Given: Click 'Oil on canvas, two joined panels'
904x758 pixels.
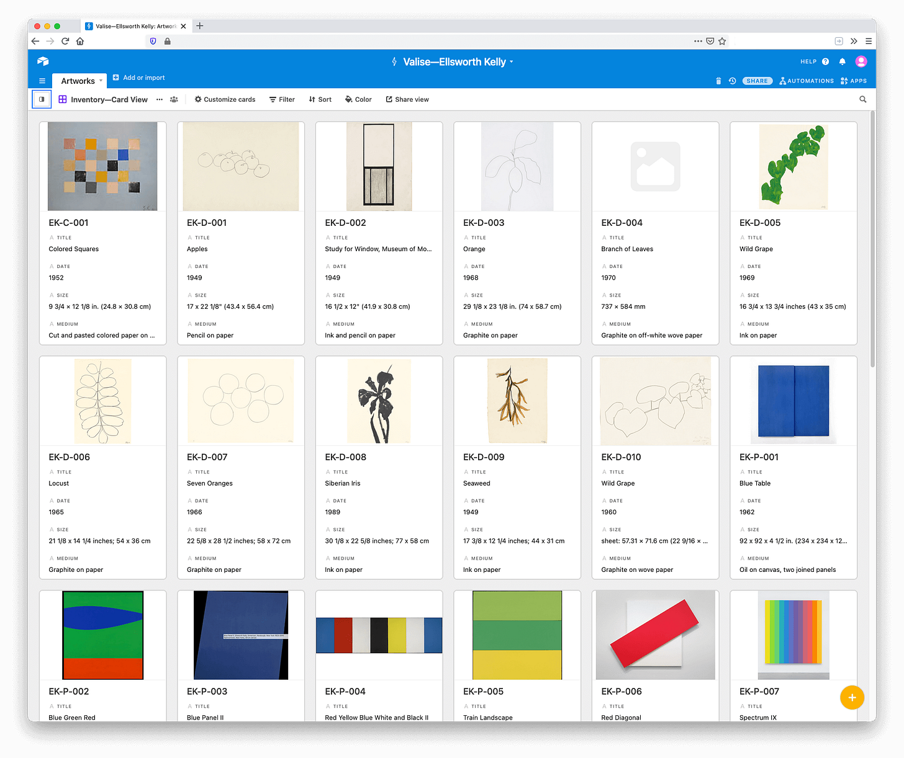Looking at the screenshot, I should coord(788,570).
